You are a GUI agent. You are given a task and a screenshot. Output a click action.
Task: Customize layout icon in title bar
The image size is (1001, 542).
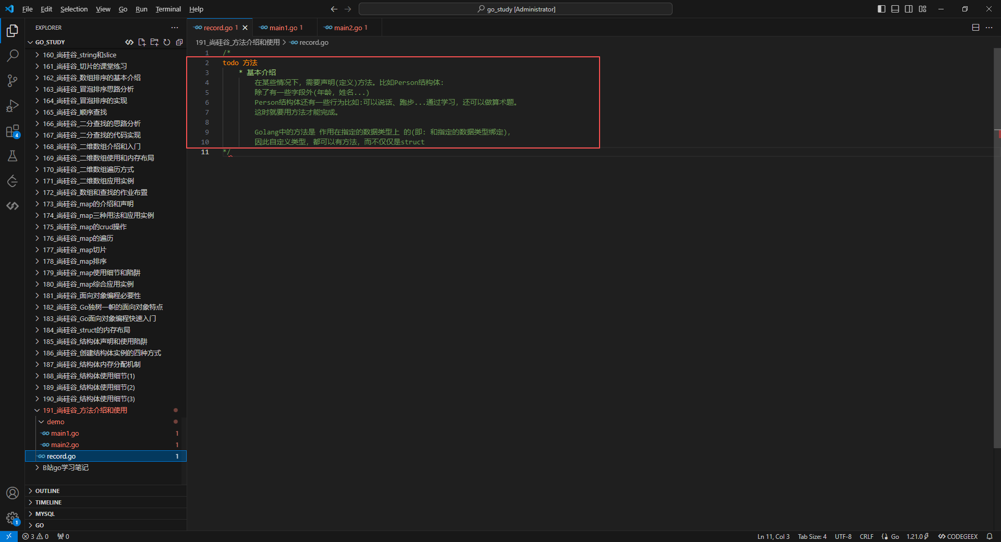click(923, 9)
